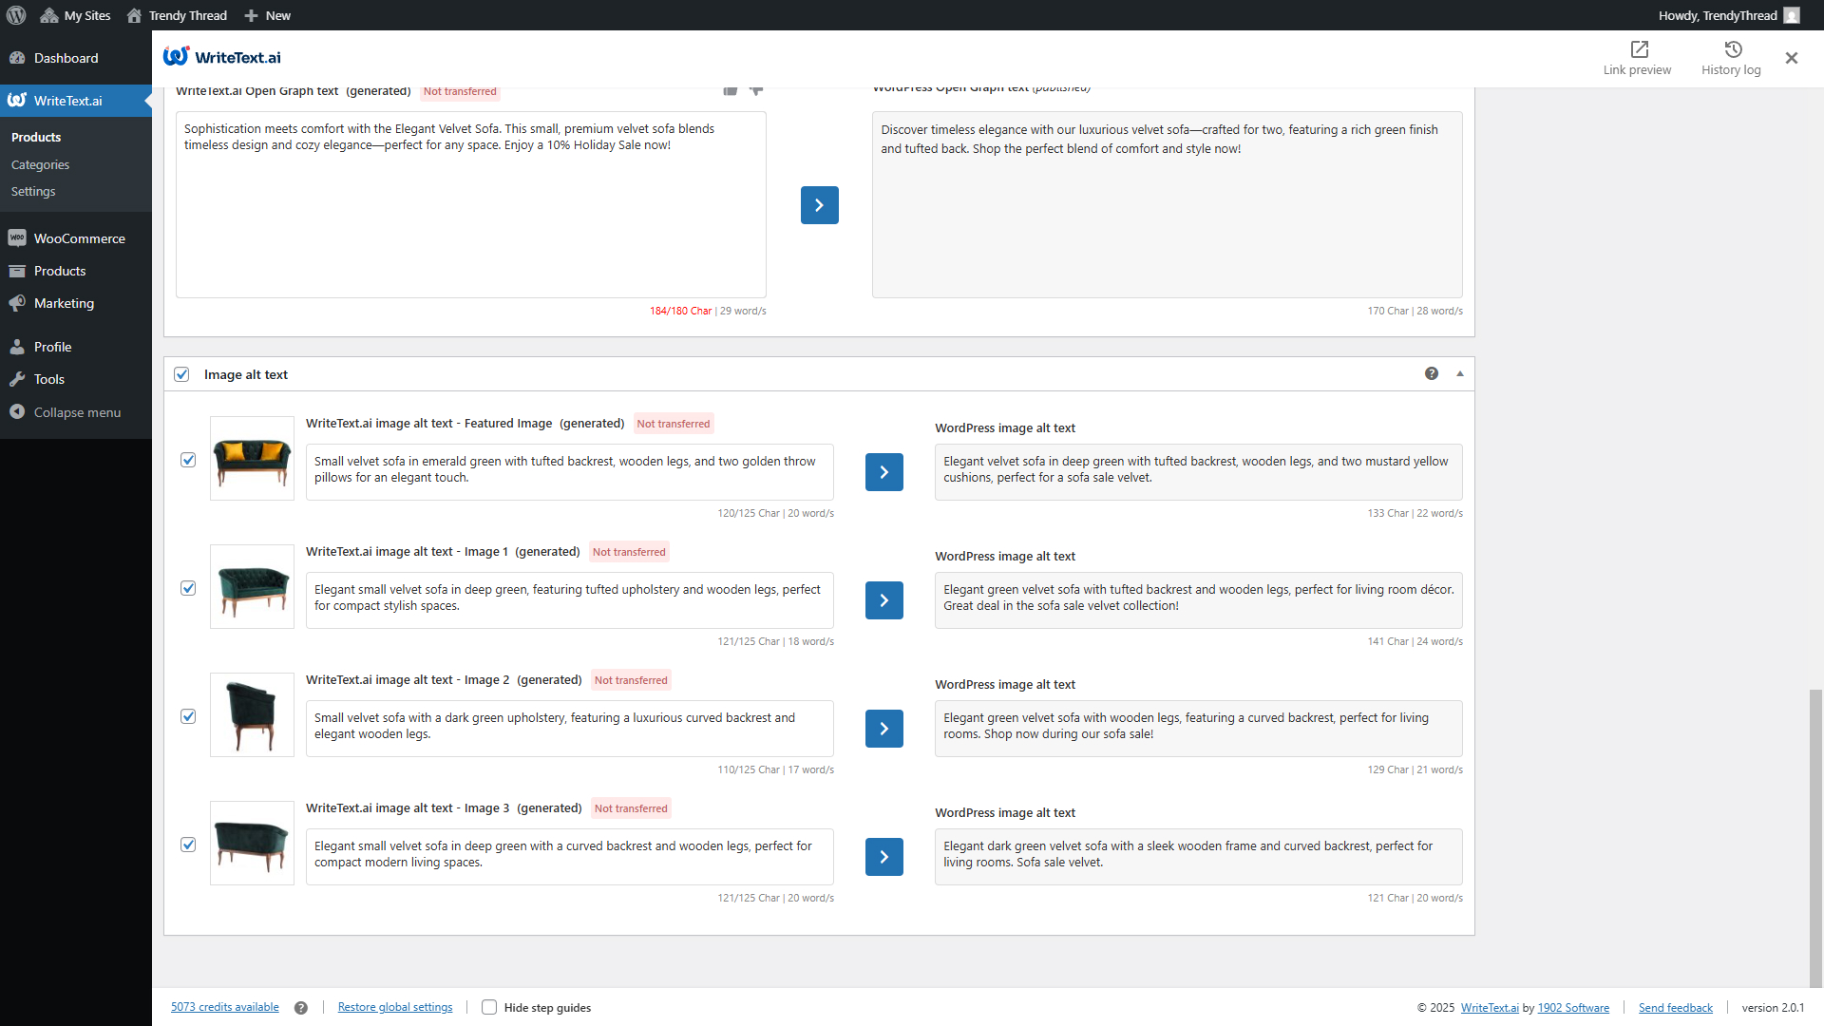Click the WriteText.ai logo in the header

(222, 57)
